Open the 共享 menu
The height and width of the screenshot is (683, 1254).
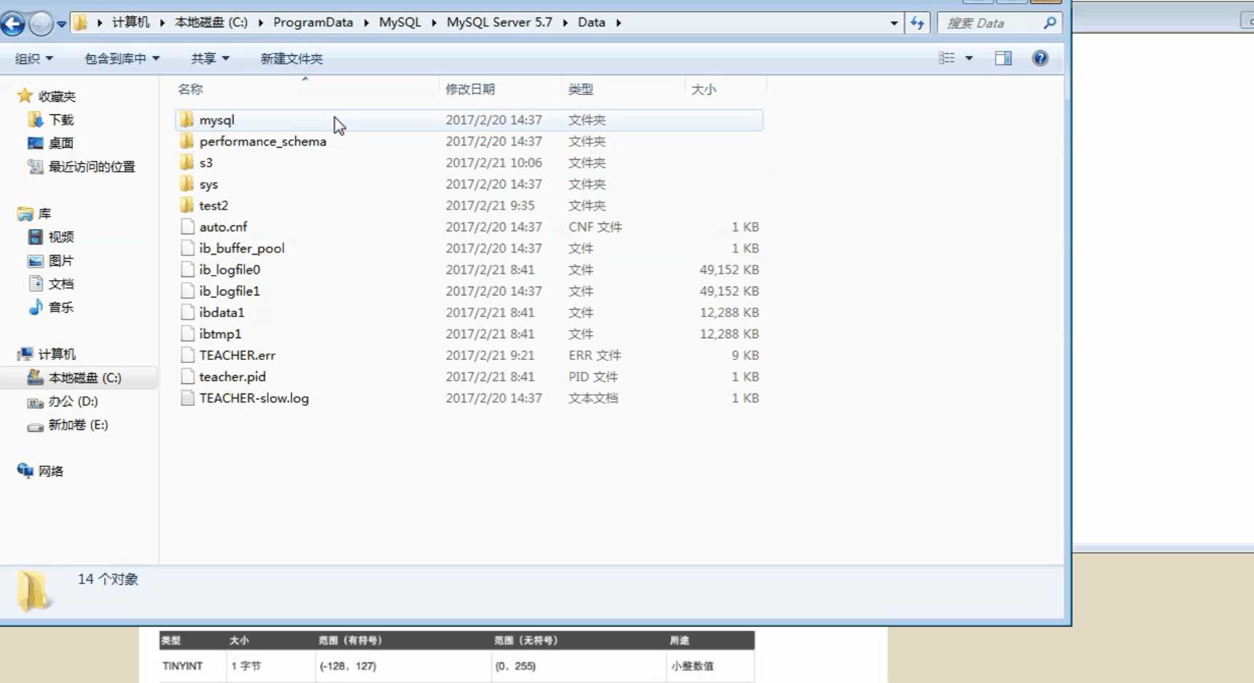point(210,58)
